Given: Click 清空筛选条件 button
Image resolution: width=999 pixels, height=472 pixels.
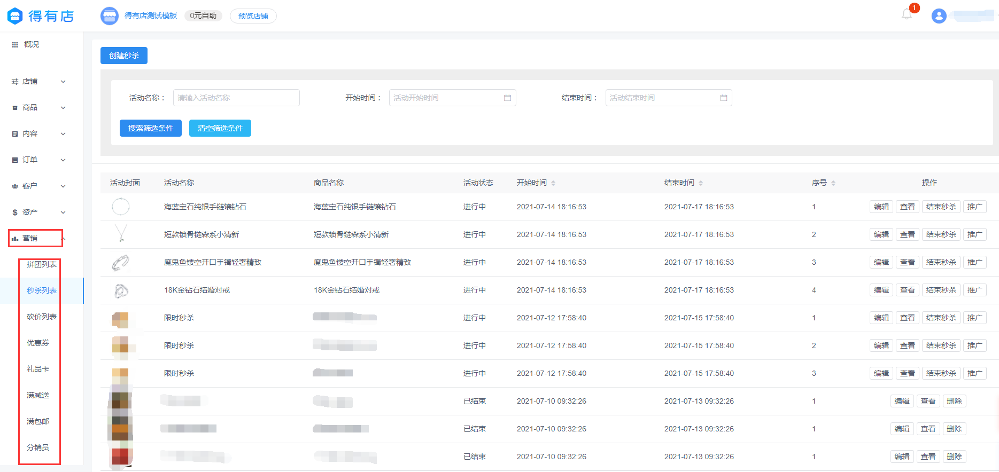Looking at the screenshot, I should click(220, 128).
